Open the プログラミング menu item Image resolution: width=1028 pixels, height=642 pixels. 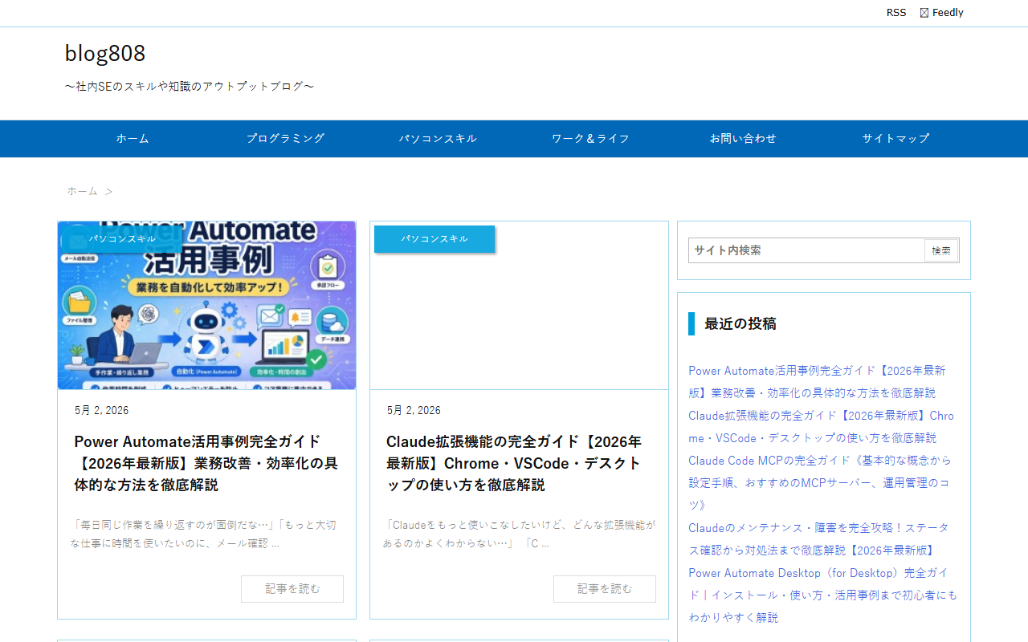(285, 139)
